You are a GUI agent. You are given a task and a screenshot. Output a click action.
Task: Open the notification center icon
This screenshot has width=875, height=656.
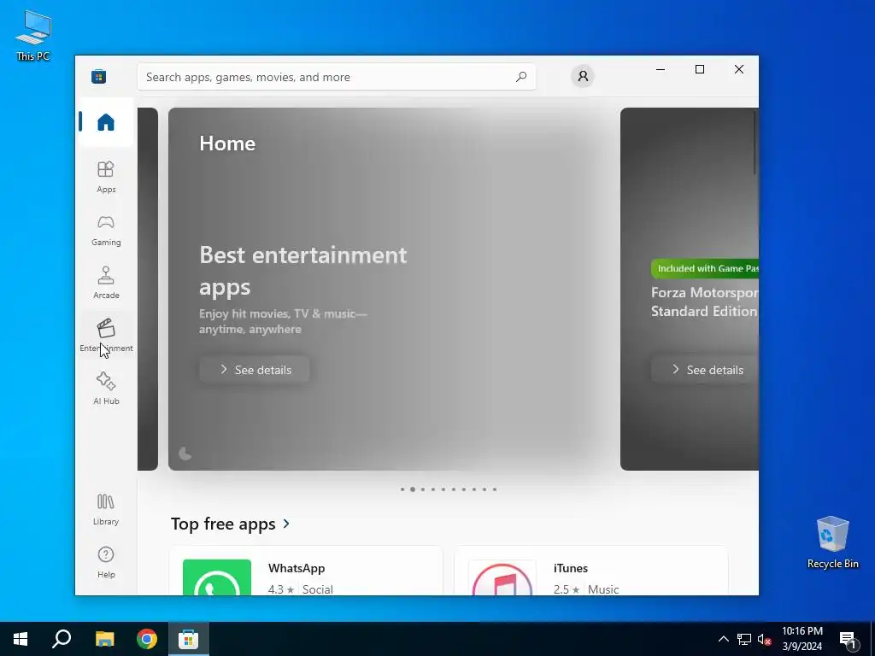click(x=848, y=639)
